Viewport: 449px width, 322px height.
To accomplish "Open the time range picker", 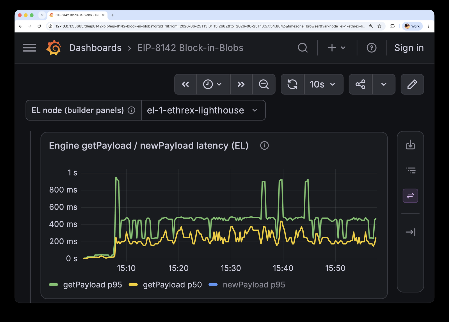I will coord(213,84).
